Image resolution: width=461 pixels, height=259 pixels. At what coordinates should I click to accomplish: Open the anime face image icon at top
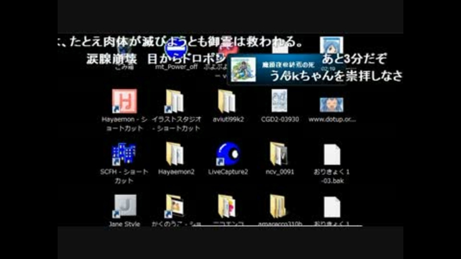tap(331, 45)
